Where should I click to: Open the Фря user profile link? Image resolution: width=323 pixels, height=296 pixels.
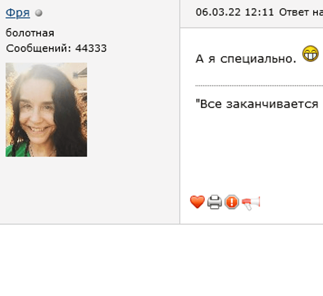coord(18,13)
